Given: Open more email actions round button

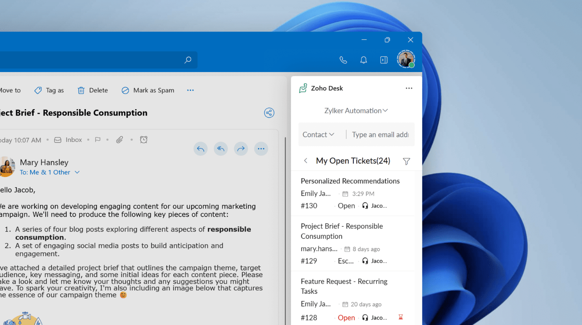Looking at the screenshot, I should (x=261, y=148).
